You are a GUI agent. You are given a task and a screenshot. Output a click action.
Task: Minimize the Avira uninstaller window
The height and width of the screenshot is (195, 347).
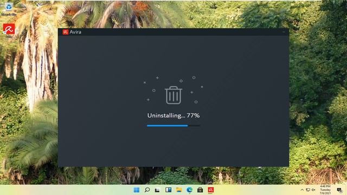(284, 32)
